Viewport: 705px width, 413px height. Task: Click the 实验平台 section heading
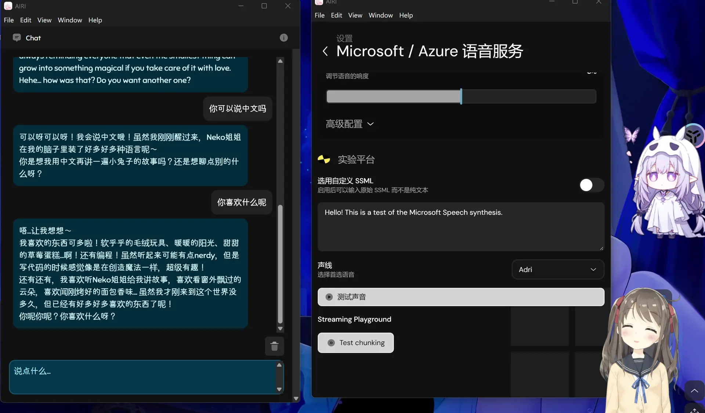click(356, 160)
